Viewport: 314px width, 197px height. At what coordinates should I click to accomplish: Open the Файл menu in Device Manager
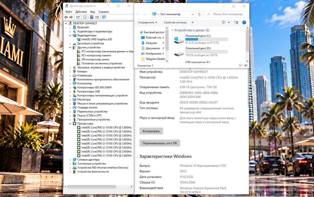tap(68, 12)
